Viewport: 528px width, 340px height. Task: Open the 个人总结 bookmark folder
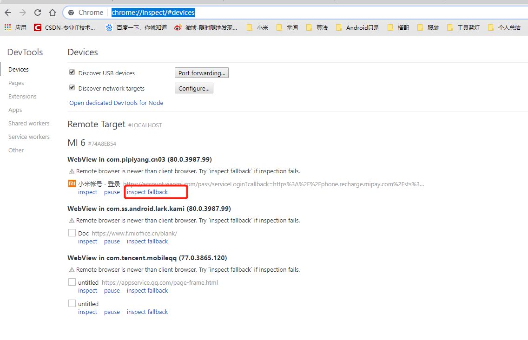(x=504, y=27)
